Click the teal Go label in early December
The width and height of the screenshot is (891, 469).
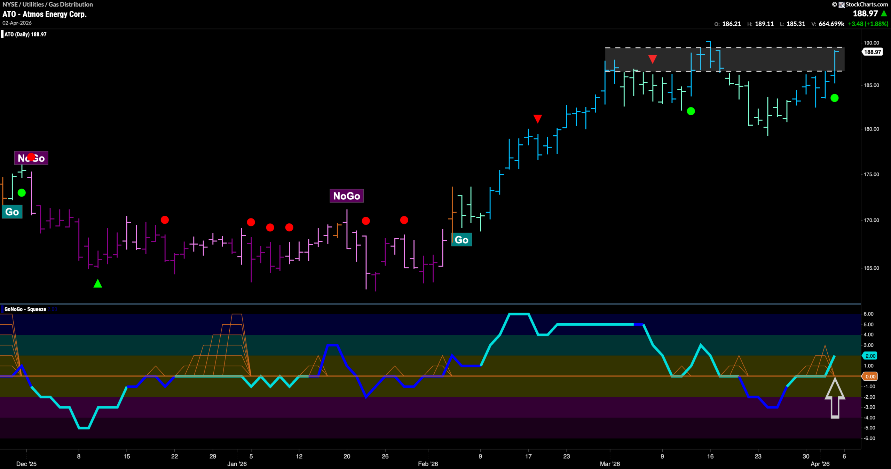12,212
